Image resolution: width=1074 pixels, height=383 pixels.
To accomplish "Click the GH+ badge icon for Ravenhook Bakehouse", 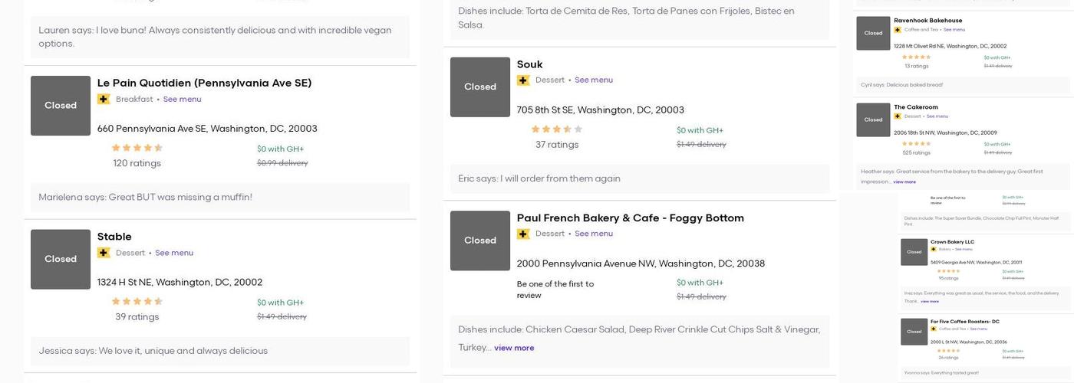I will coord(898,30).
